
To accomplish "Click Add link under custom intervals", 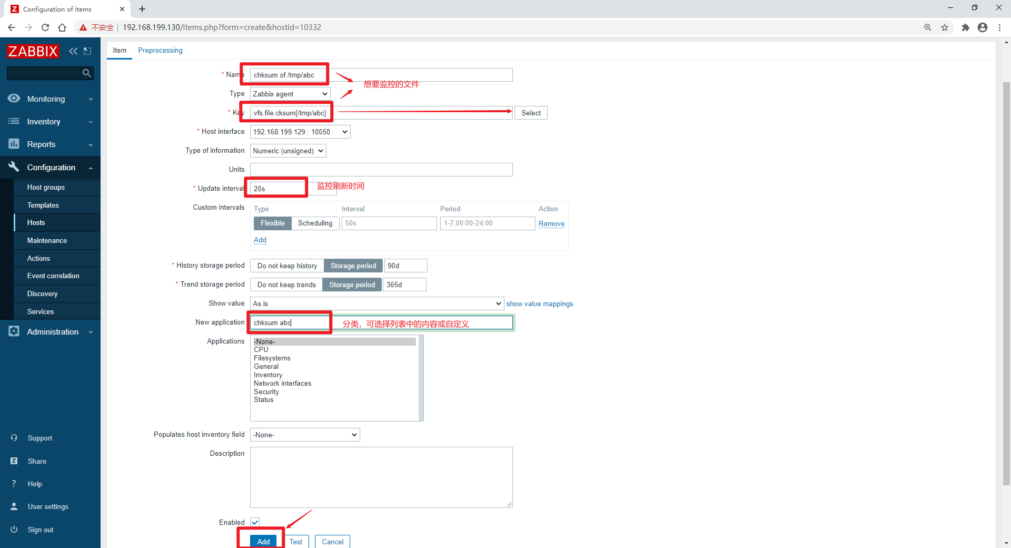I will [x=260, y=240].
